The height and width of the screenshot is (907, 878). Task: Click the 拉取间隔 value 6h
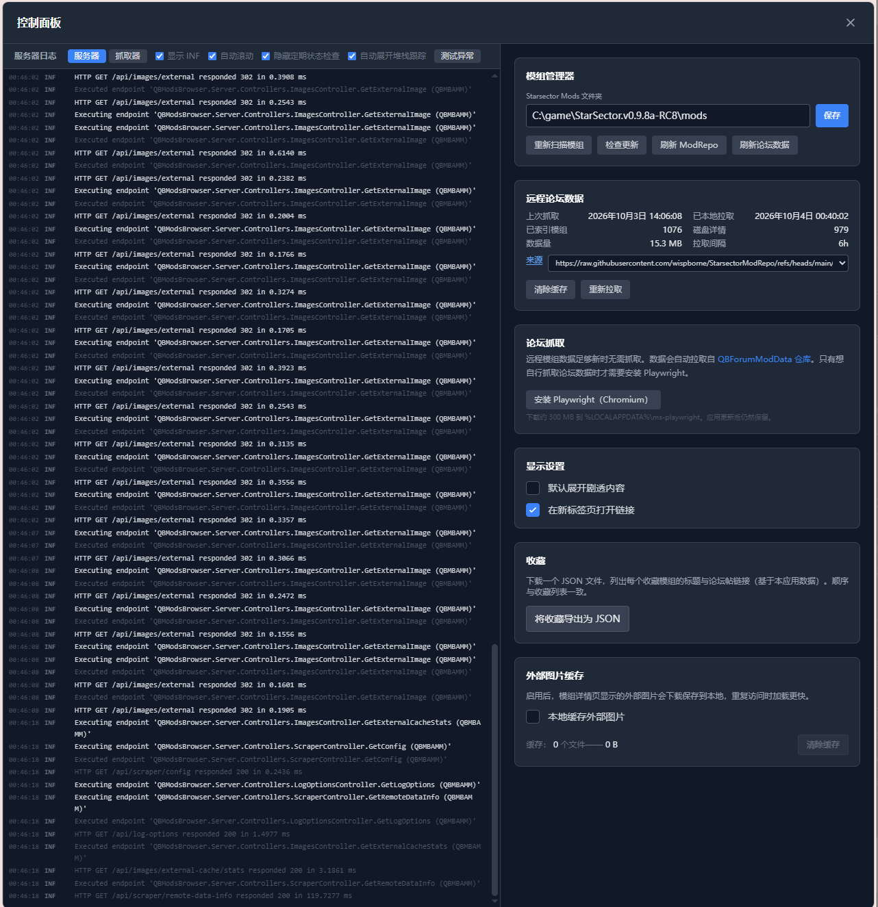coord(844,244)
